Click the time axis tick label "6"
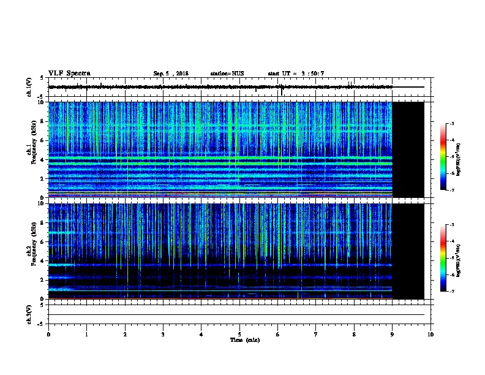The image size is (485, 375). click(x=277, y=334)
